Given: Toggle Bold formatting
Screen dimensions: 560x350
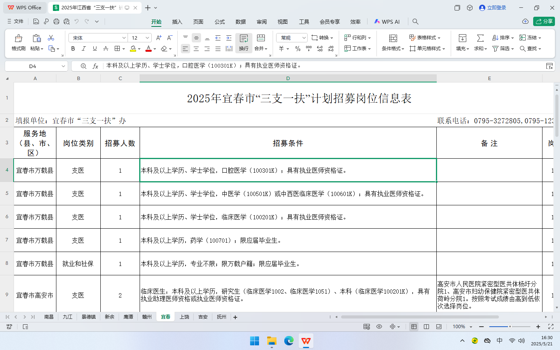Looking at the screenshot, I should [73, 49].
